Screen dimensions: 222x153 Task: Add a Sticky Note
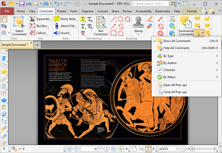click(65, 19)
